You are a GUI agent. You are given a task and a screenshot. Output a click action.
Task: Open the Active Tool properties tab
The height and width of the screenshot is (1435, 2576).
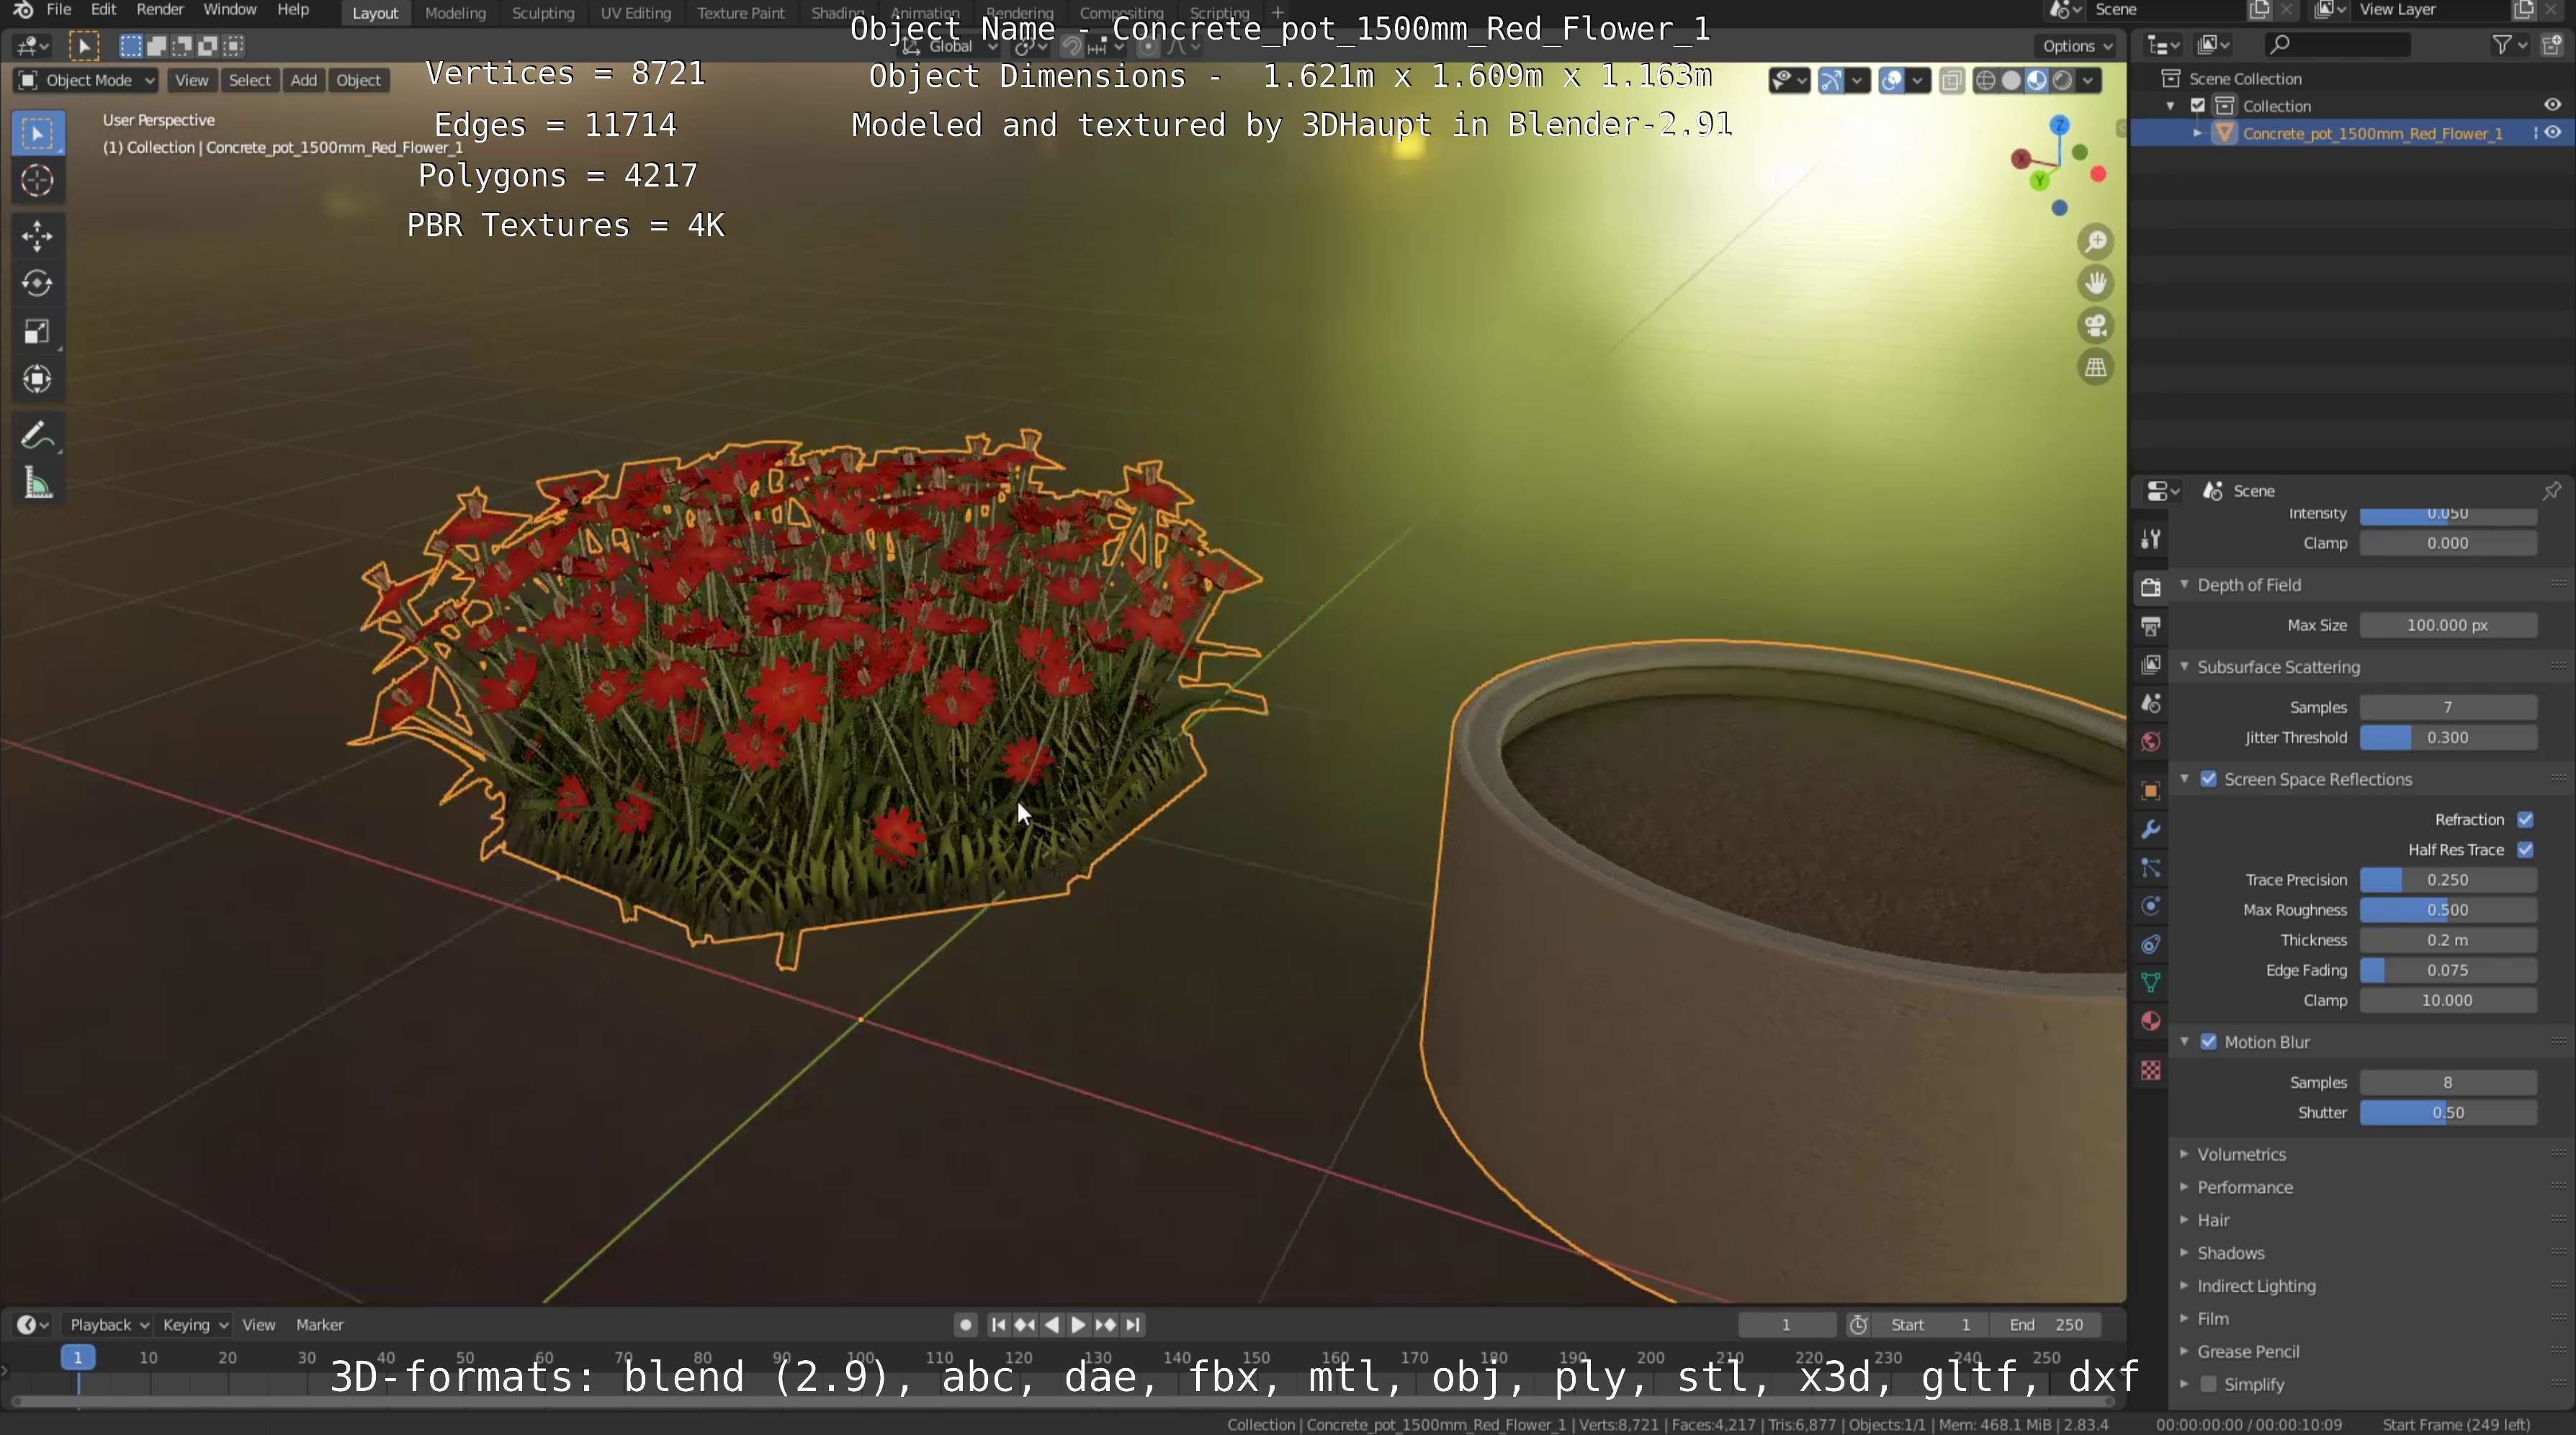[2151, 539]
